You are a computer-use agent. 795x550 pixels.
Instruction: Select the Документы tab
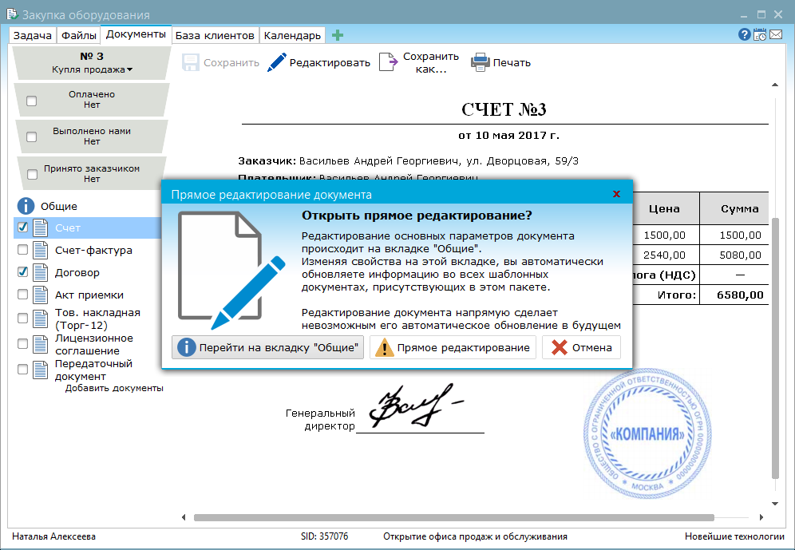[x=136, y=34]
